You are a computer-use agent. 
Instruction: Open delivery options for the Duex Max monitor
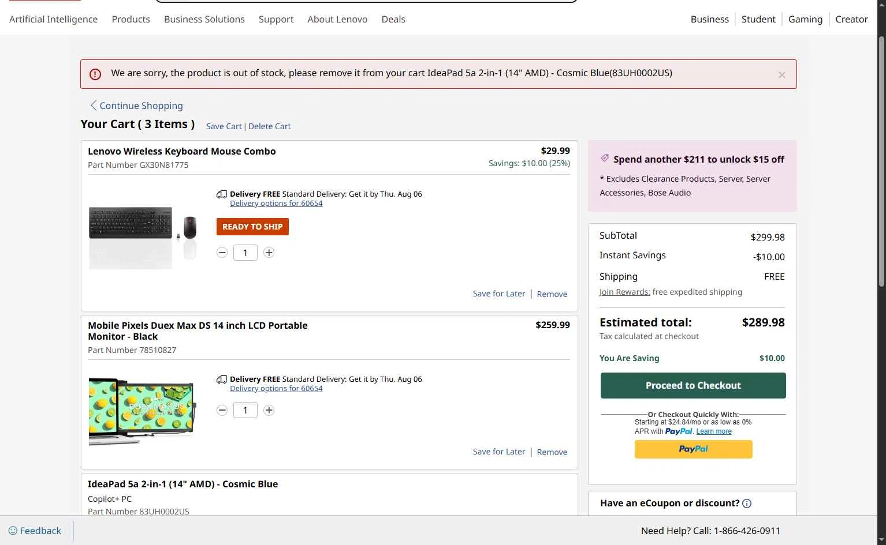coord(276,389)
